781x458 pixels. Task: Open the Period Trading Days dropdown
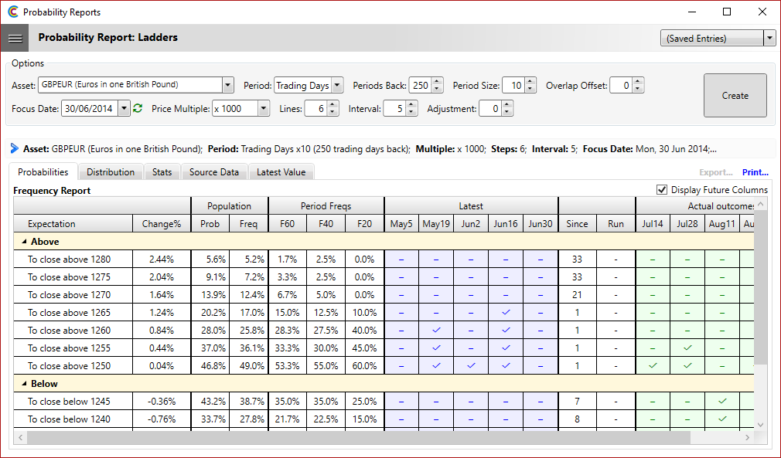(337, 86)
